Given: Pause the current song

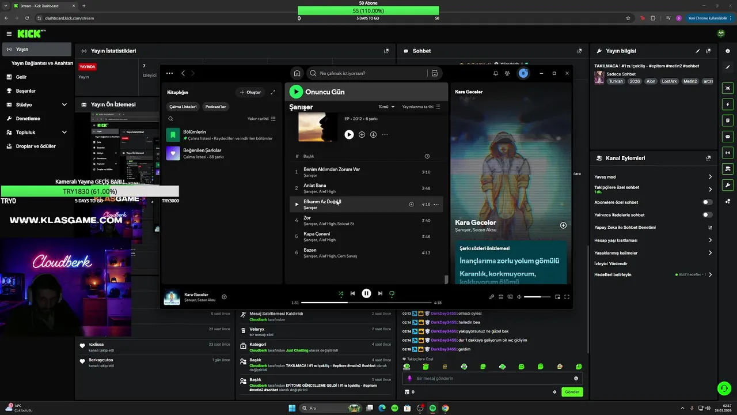Looking at the screenshot, I should [366, 293].
